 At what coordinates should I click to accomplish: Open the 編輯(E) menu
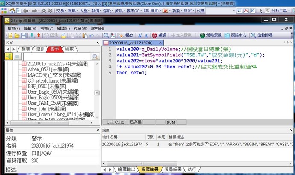30,28
